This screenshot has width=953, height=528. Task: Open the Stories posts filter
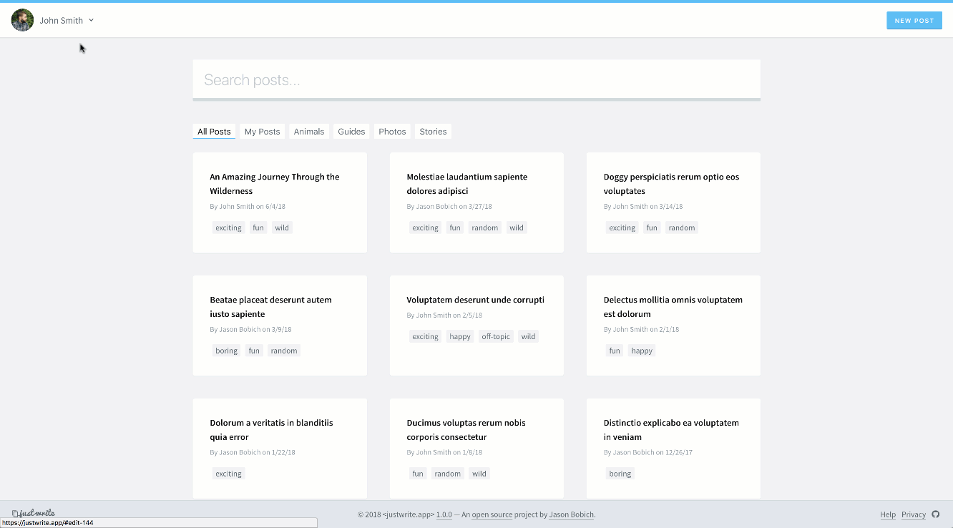coord(432,131)
